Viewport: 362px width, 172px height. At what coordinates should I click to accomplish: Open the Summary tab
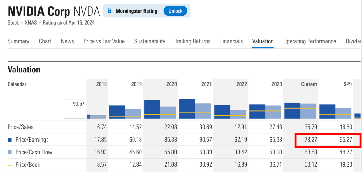[18, 41]
